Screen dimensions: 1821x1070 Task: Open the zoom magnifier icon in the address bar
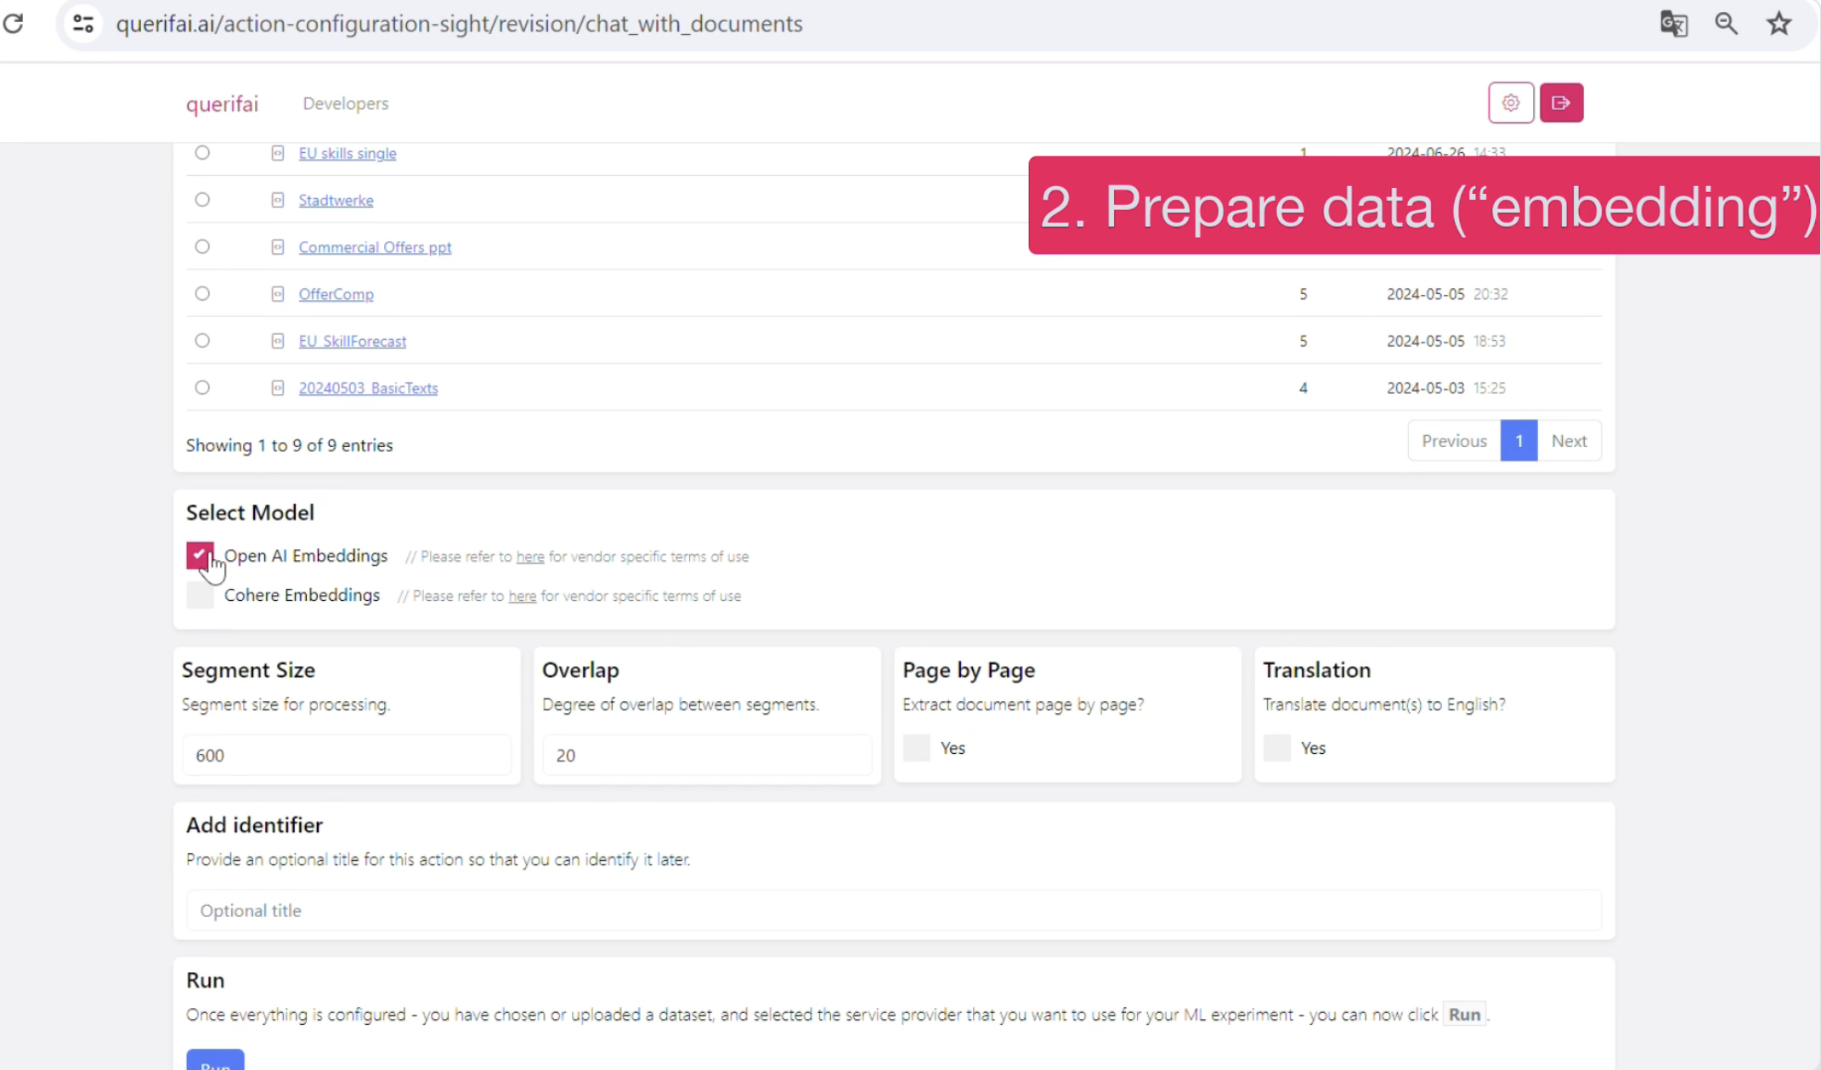[x=1726, y=23]
